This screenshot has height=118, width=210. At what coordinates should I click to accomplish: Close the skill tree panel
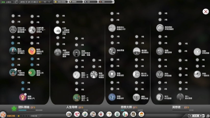(205, 11)
